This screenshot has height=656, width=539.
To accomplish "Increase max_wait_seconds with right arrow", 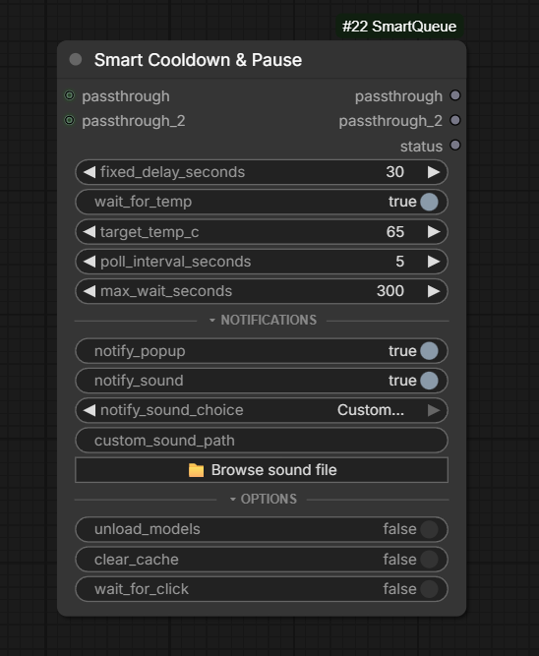I will [434, 291].
